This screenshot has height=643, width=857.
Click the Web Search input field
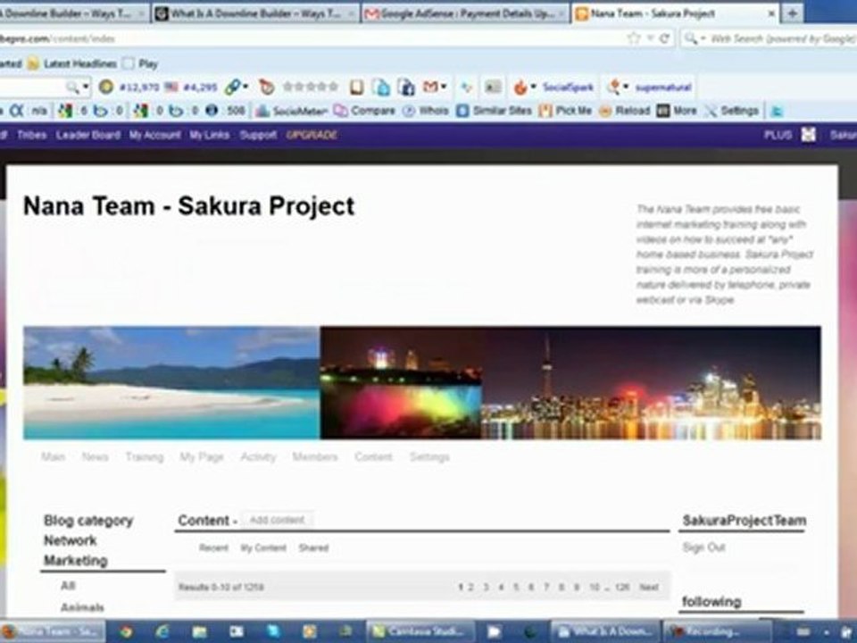click(782, 38)
